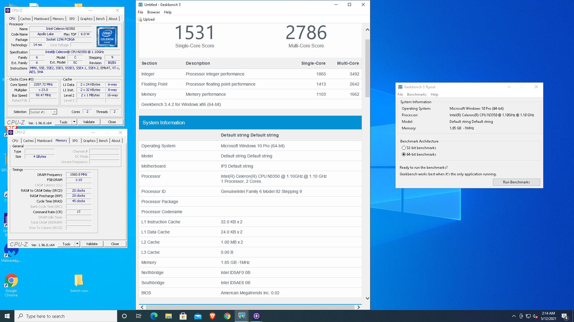Click Geekbench scrollbar down arrow
Viewport: 574px width, 322px height.
[x=367, y=298]
